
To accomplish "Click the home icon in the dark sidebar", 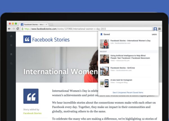I will (11, 36).
